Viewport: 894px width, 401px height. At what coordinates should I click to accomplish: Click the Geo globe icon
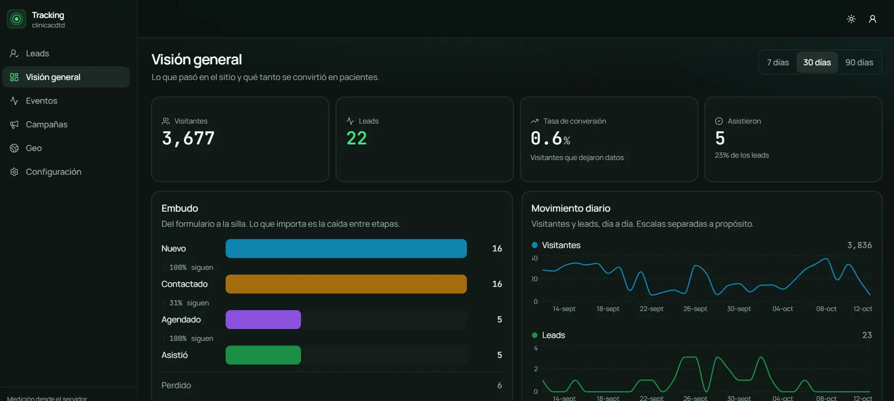click(14, 148)
